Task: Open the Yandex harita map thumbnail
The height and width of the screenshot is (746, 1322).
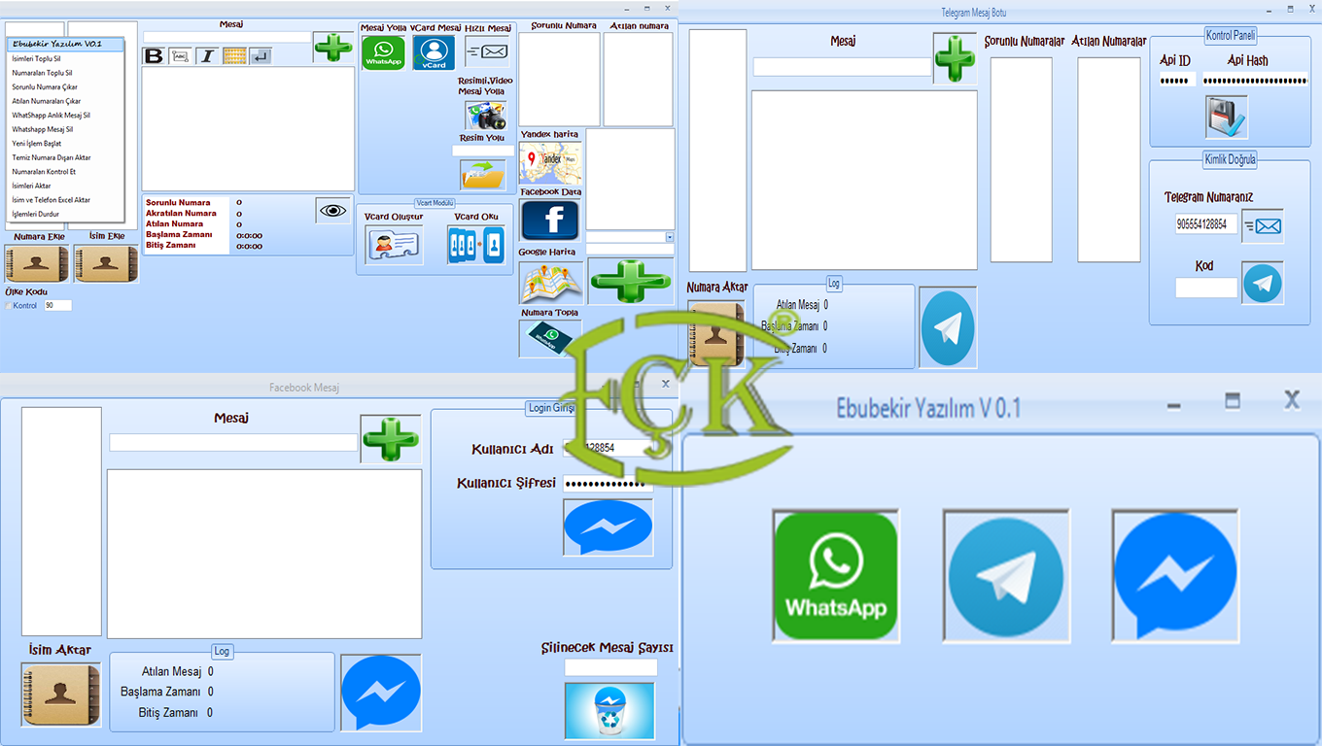Action: coord(550,163)
